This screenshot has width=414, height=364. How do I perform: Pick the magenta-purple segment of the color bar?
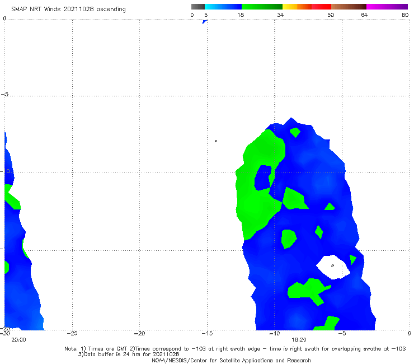[x=387, y=7]
